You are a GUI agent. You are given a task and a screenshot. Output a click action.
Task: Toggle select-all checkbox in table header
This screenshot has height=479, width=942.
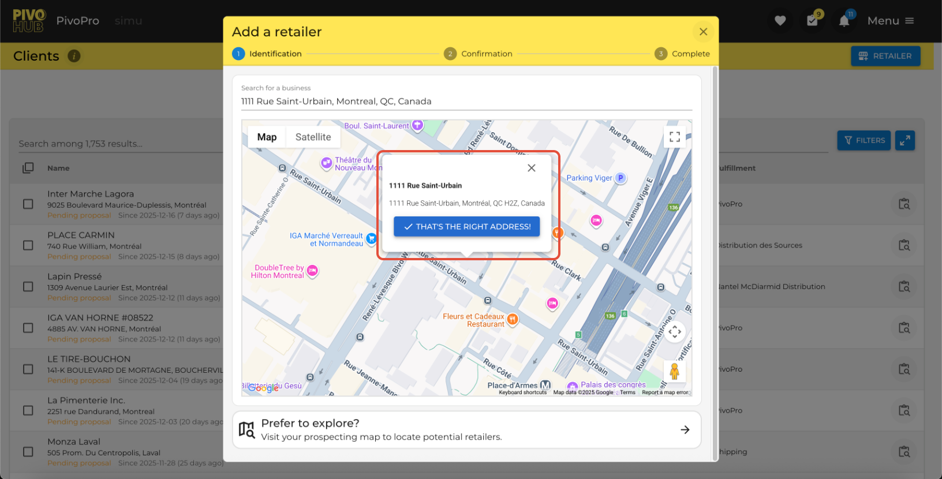[28, 168]
